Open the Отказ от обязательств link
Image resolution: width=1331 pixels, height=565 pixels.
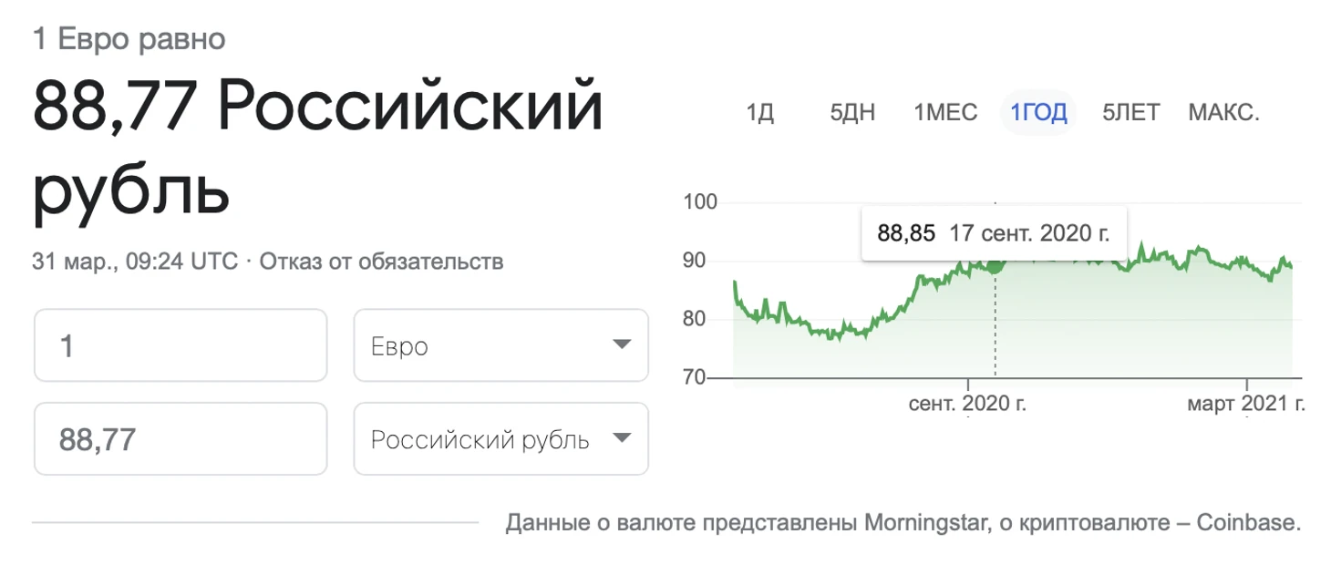point(381,262)
